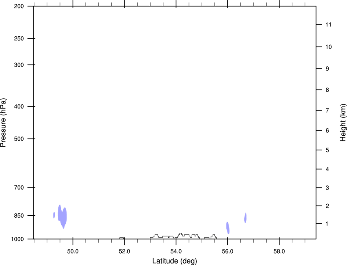Click the 54.0 latitude tick label
This screenshot has height=265, width=347.
[x=176, y=251]
